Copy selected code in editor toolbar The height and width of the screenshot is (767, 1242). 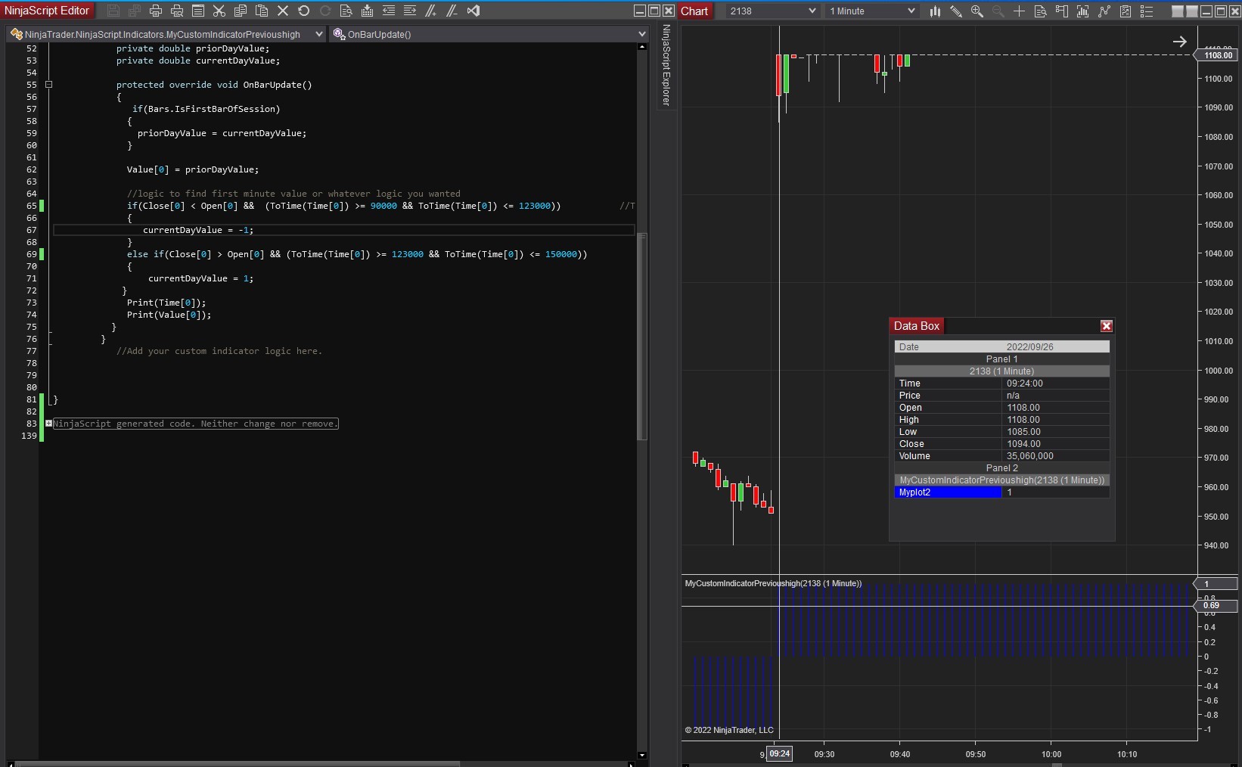coord(241,11)
